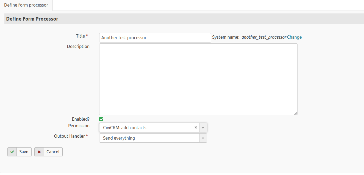Toggle the Enabled? checkbox
Image resolution: width=364 pixels, height=175 pixels.
(x=101, y=119)
